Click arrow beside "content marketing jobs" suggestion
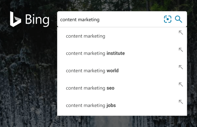197x127 pixels. coord(181,102)
